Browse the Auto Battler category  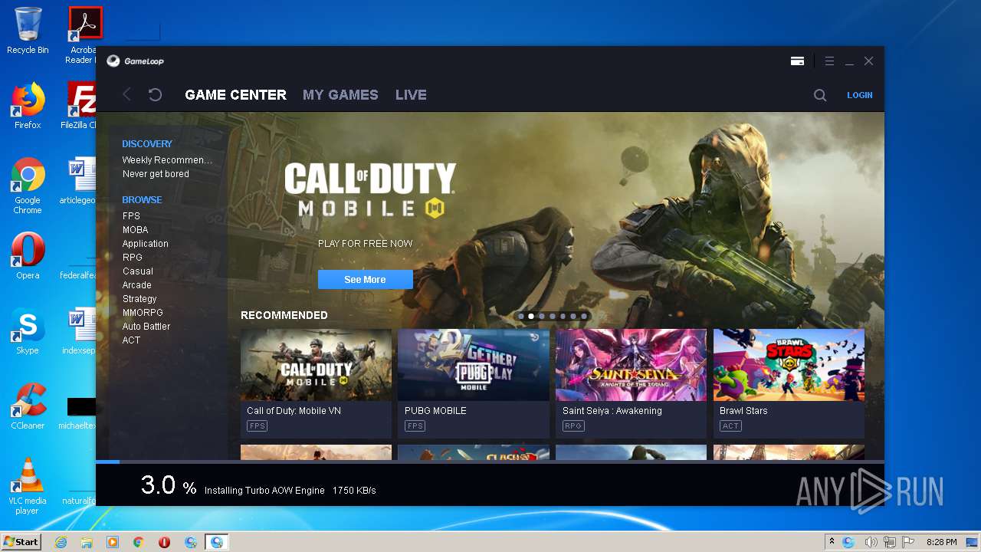point(146,327)
